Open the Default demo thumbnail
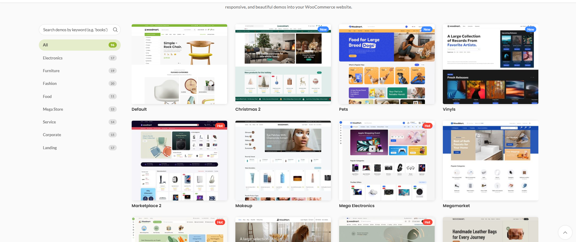576x242 pixels. [179, 64]
